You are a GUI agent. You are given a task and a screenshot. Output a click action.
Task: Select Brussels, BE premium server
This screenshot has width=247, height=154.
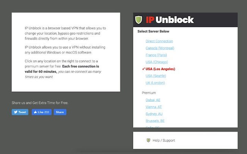[x=155, y=121]
